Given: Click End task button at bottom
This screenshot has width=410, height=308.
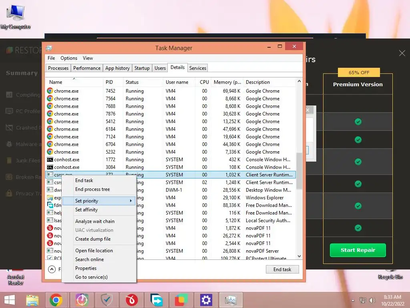Looking at the screenshot, I should pos(282,269).
